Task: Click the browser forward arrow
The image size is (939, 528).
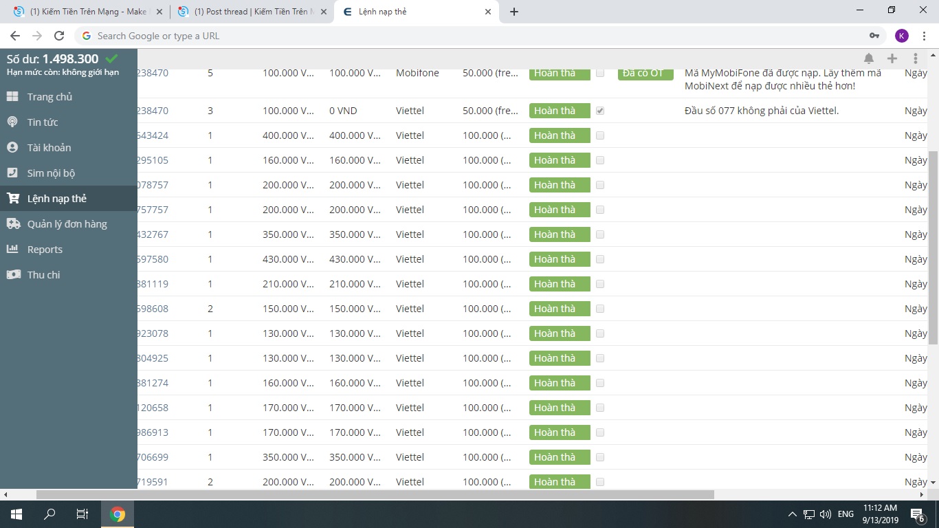Action: [x=37, y=36]
